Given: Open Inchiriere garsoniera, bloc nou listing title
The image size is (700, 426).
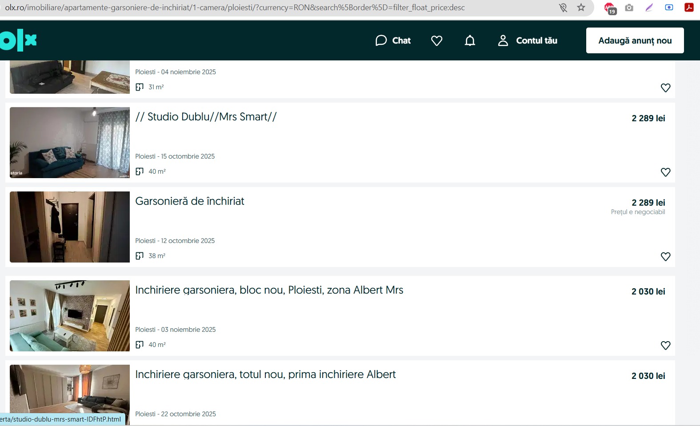Looking at the screenshot, I should [x=269, y=290].
